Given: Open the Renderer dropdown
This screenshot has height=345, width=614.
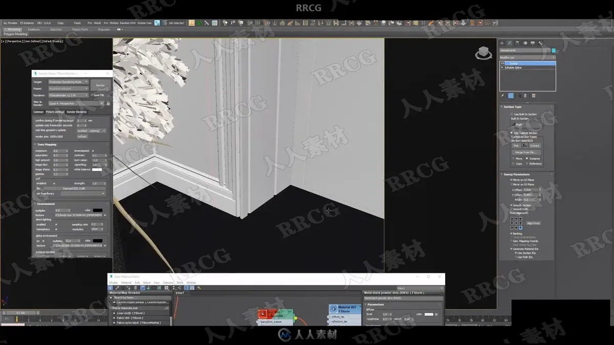Looking at the screenshot, I should pyautogui.click(x=68, y=95).
